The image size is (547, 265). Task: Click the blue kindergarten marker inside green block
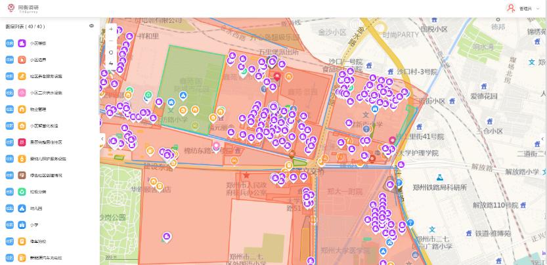[183, 95]
